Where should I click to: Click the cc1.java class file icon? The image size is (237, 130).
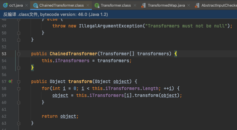pyautogui.click(x=5, y=5)
